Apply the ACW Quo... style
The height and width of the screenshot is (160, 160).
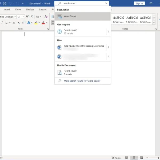pos(146,19)
